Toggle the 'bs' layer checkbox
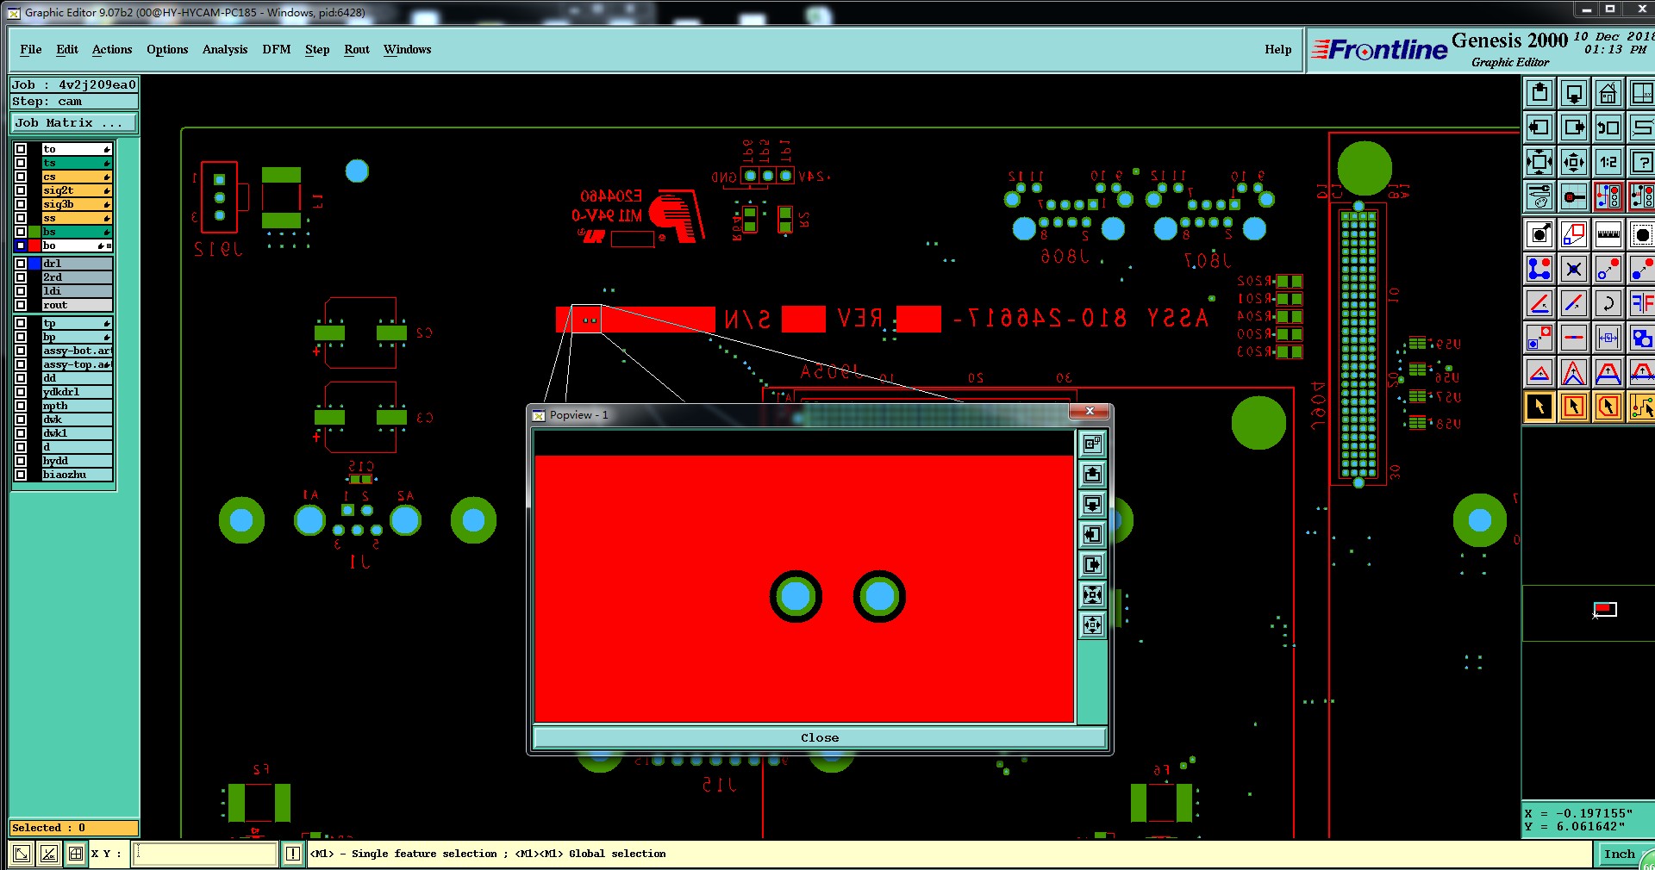1655x870 pixels. pos(21,232)
